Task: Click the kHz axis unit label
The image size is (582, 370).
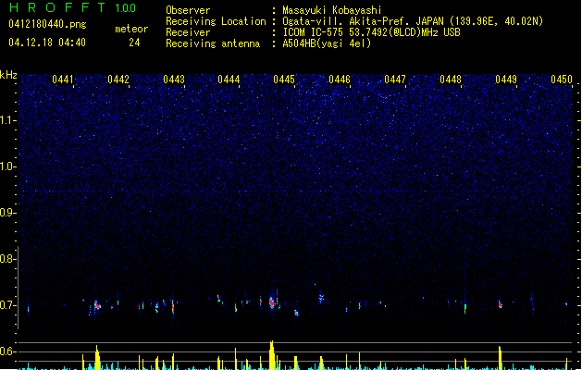Action: tap(8, 75)
